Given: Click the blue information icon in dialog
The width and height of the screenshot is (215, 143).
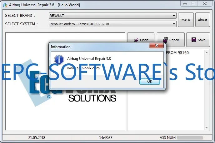Looking at the screenshot, I should coord(59,59).
